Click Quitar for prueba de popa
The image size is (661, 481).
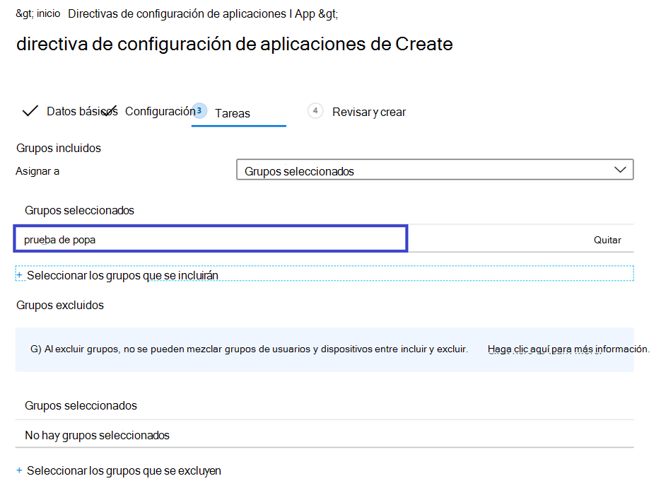pos(607,240)
